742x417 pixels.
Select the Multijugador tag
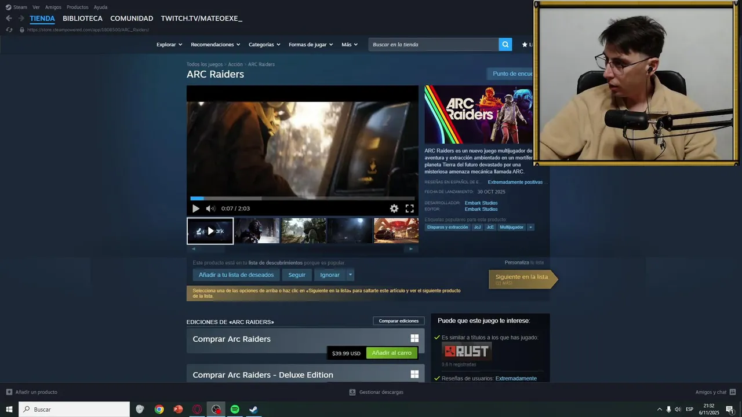(512, 227)
